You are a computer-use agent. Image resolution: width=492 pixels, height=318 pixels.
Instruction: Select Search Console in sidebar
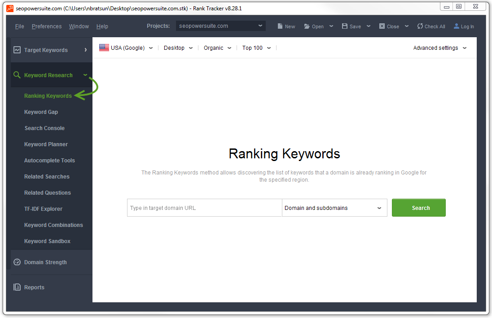[x=44, y=128]
